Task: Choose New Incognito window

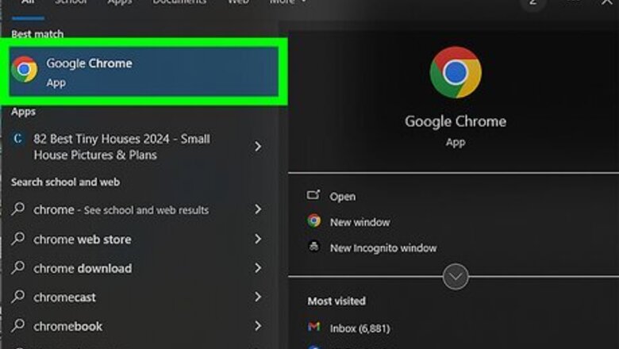Action: click(383, 248)
